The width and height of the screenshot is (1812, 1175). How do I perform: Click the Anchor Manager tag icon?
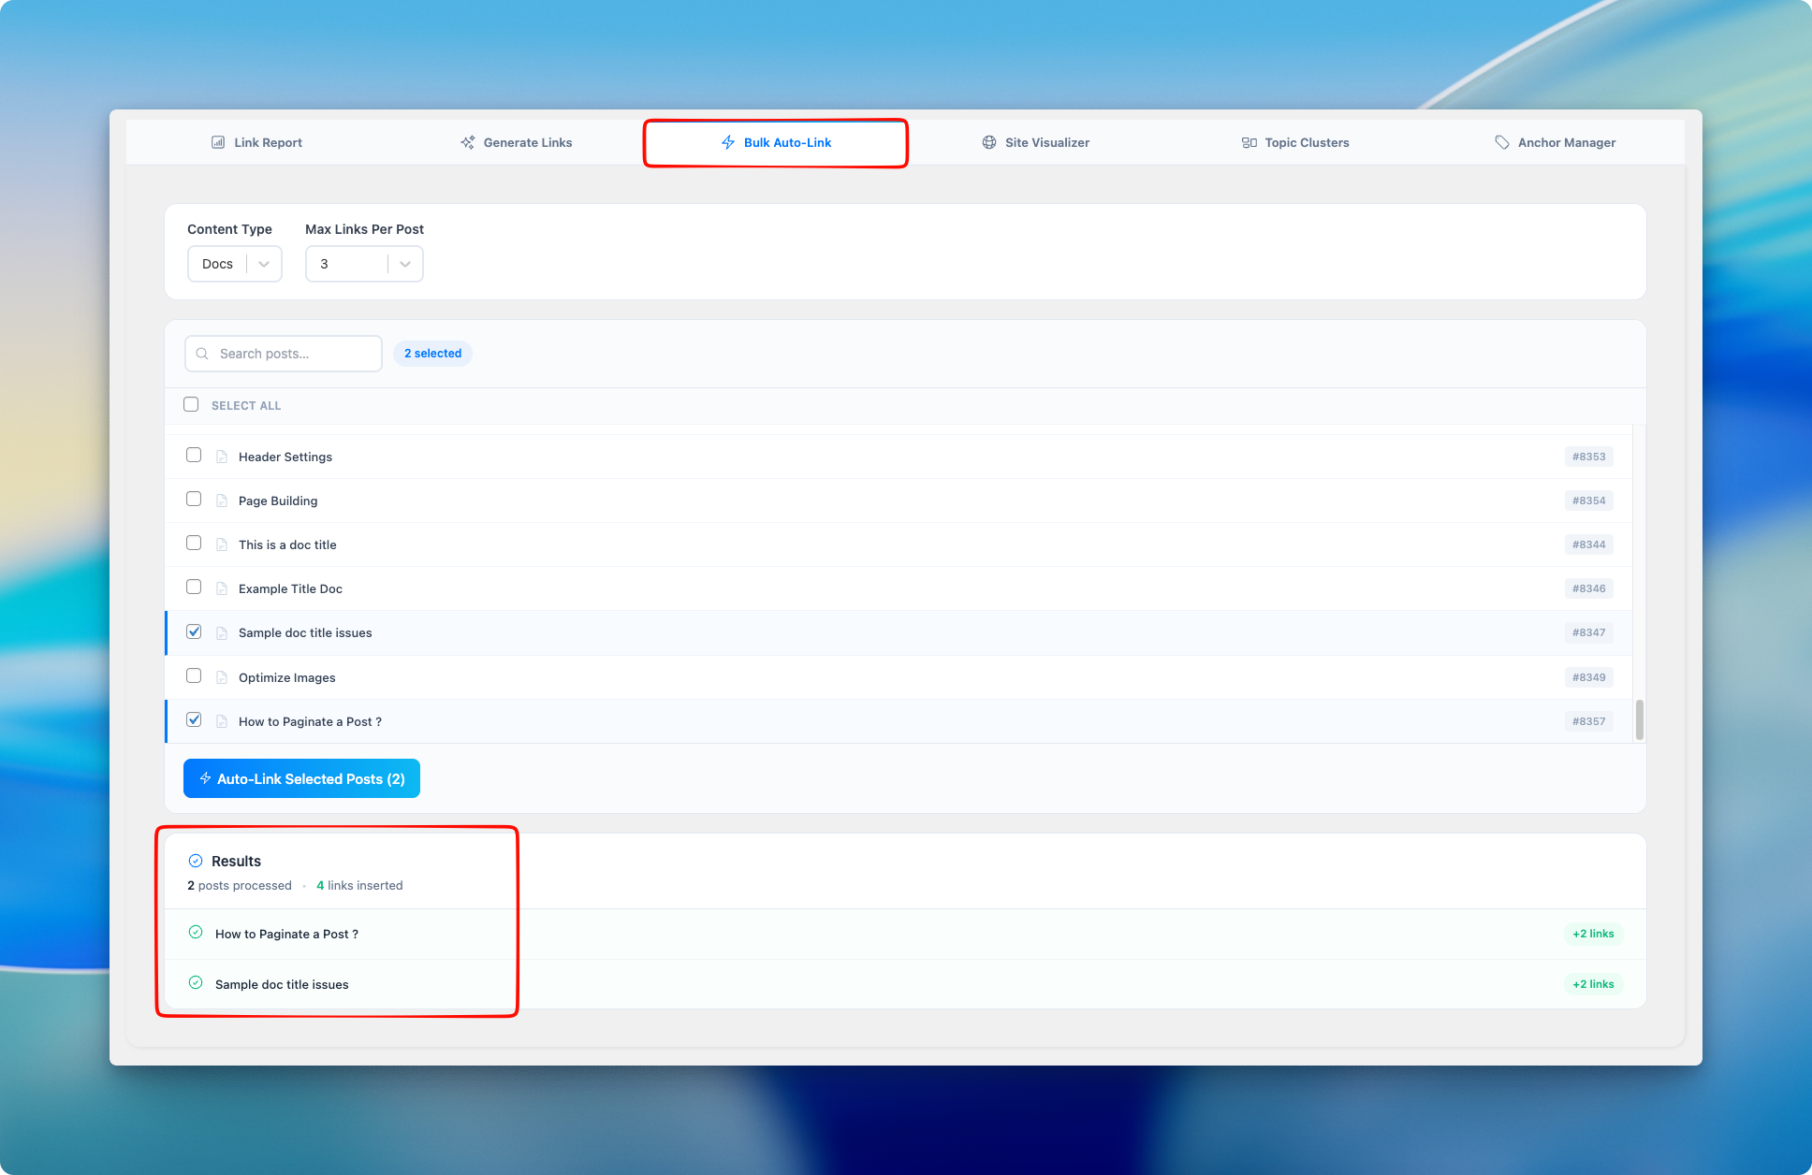[x=1501, y=142]
